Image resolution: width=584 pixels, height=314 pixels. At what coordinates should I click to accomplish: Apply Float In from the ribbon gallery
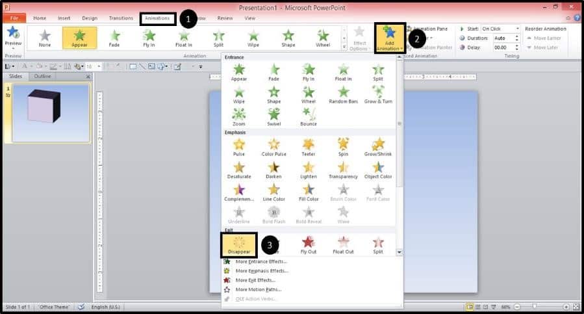pyautogui.click(x=184, y=38)
